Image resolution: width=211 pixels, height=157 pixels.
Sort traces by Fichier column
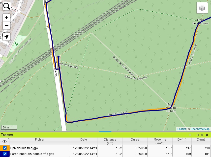coord(40,140)
